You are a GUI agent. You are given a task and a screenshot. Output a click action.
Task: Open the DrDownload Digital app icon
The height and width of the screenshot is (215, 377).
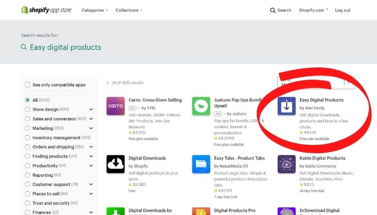287,211
